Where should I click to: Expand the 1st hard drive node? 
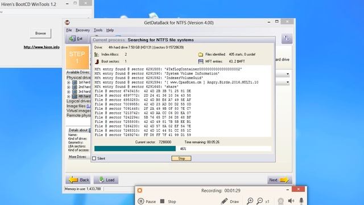(x=68, y=83)
